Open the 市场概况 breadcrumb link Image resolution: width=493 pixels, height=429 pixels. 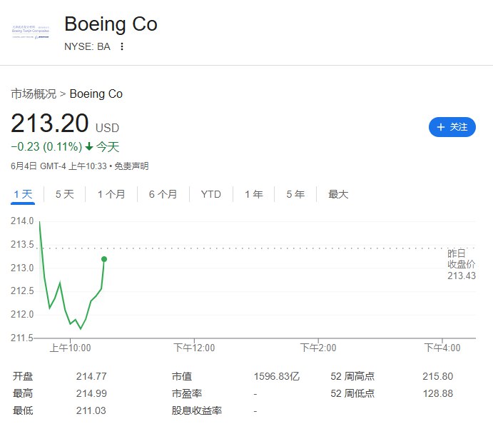tap(34, 94)
